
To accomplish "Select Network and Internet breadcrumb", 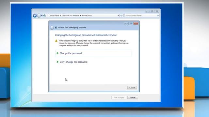I will (71, 16).
